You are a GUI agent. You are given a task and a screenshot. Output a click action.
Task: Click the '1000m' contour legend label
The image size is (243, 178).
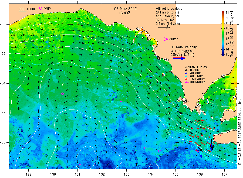(32, 9)
